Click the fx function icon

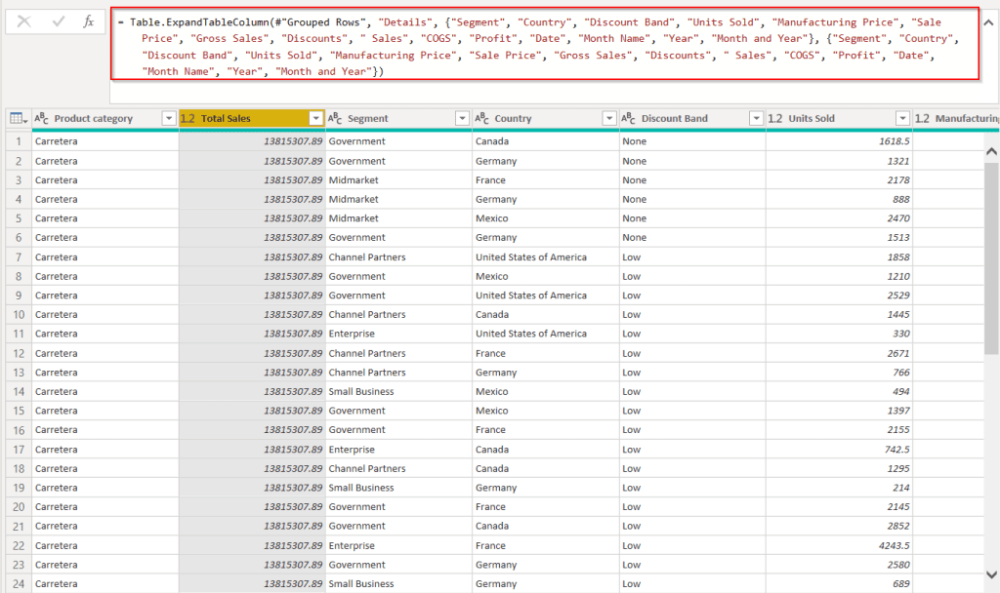click(x=89, y=21)
